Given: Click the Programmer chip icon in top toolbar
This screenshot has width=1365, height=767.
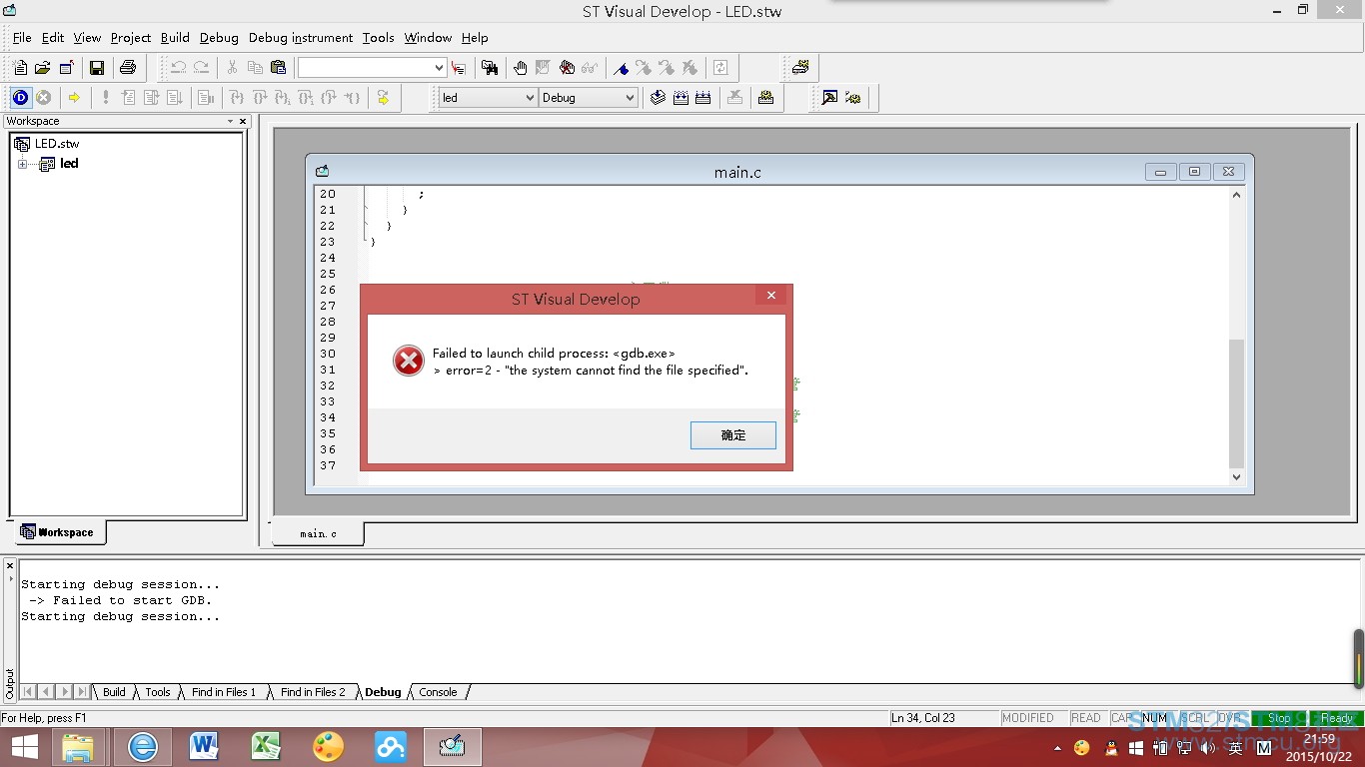Looking at the screenshot, I should coord(800,68).
